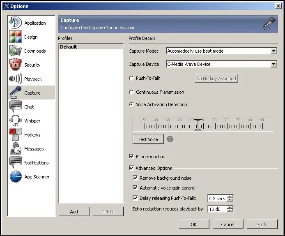
Task: Click the 0,3 secs delay field
Action: click(217, 198)
